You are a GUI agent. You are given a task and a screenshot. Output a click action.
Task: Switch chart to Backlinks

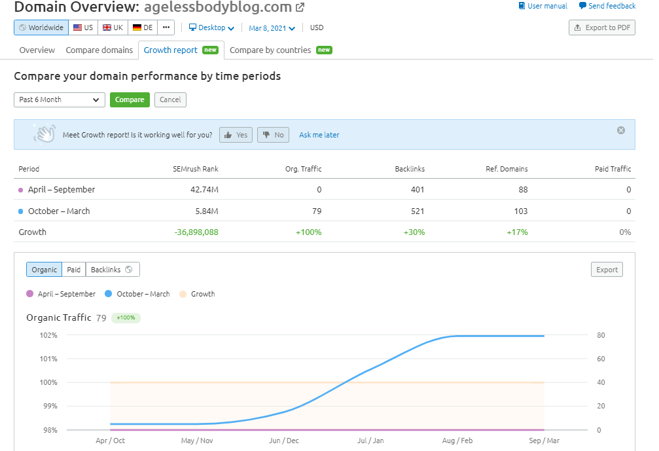(x=113, y=270)
